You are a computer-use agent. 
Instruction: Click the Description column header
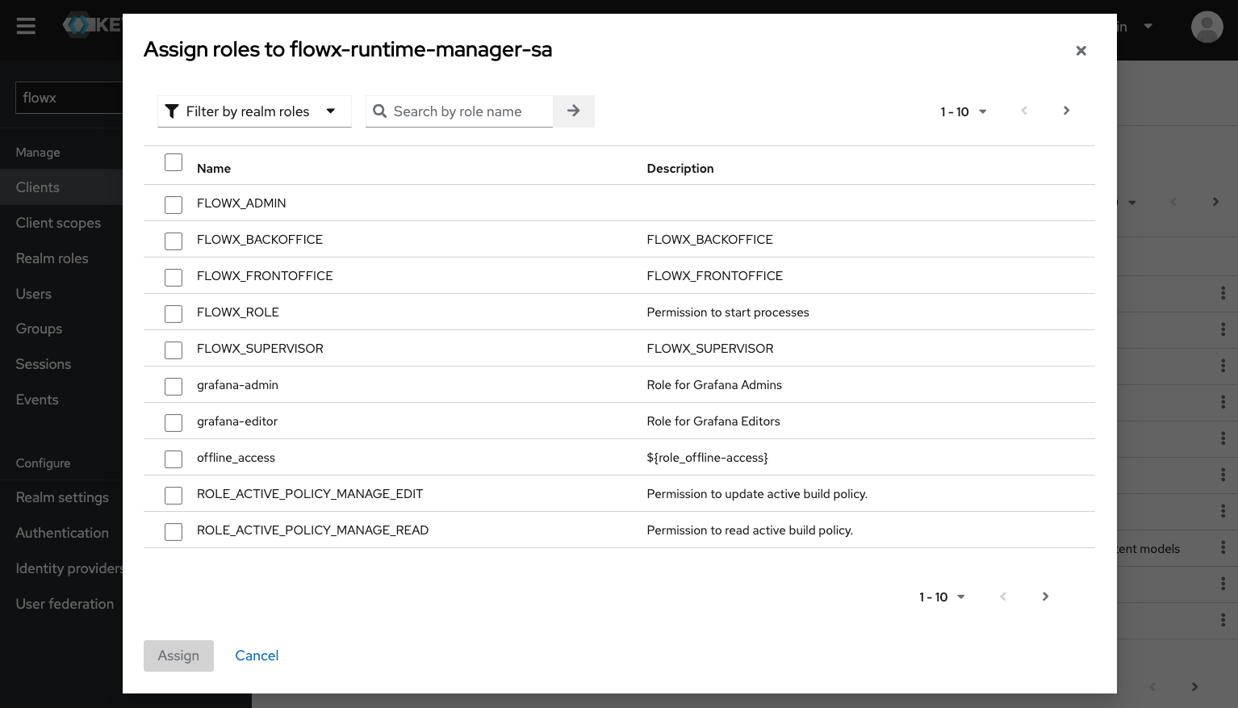(x=680, y=169)
